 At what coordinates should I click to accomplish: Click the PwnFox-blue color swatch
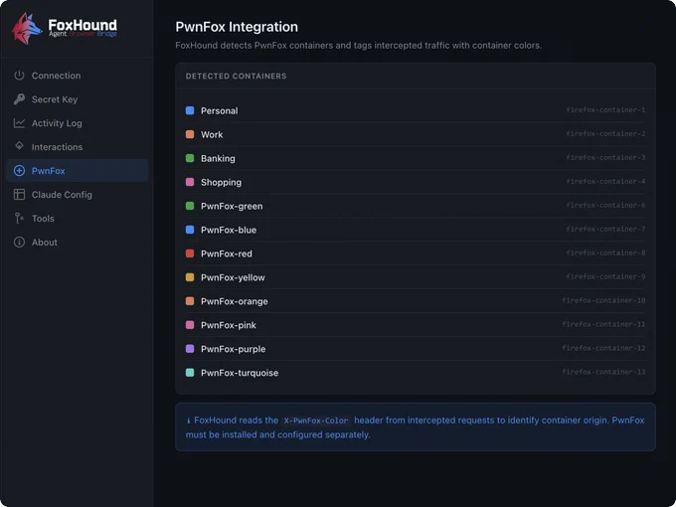[x=190, y=230]
